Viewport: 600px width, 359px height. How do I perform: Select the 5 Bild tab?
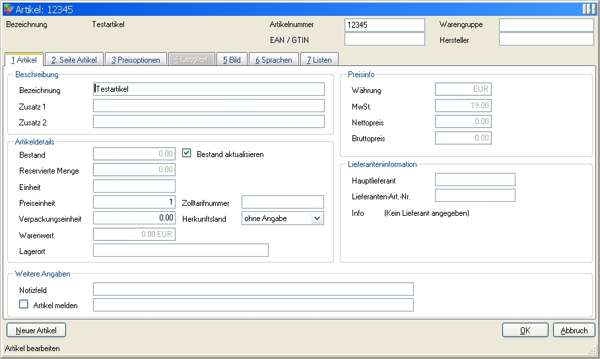click(232, 60)
